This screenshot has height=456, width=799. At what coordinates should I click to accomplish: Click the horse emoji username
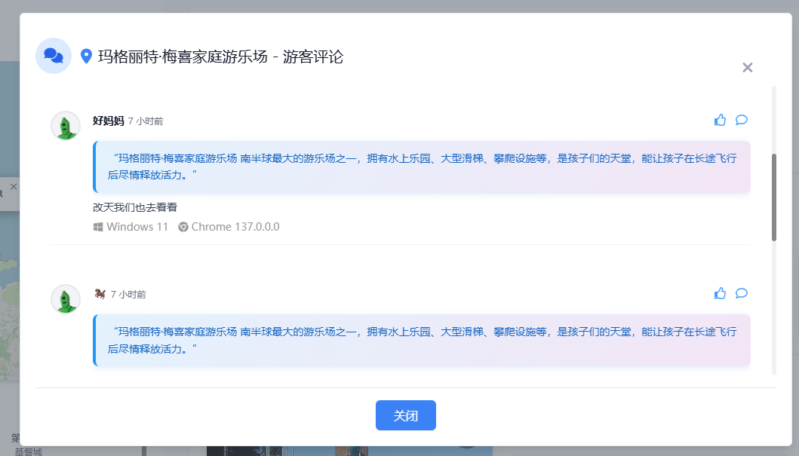[100, 294]
